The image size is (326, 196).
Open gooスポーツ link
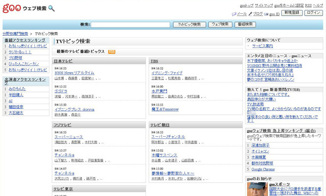280,184
